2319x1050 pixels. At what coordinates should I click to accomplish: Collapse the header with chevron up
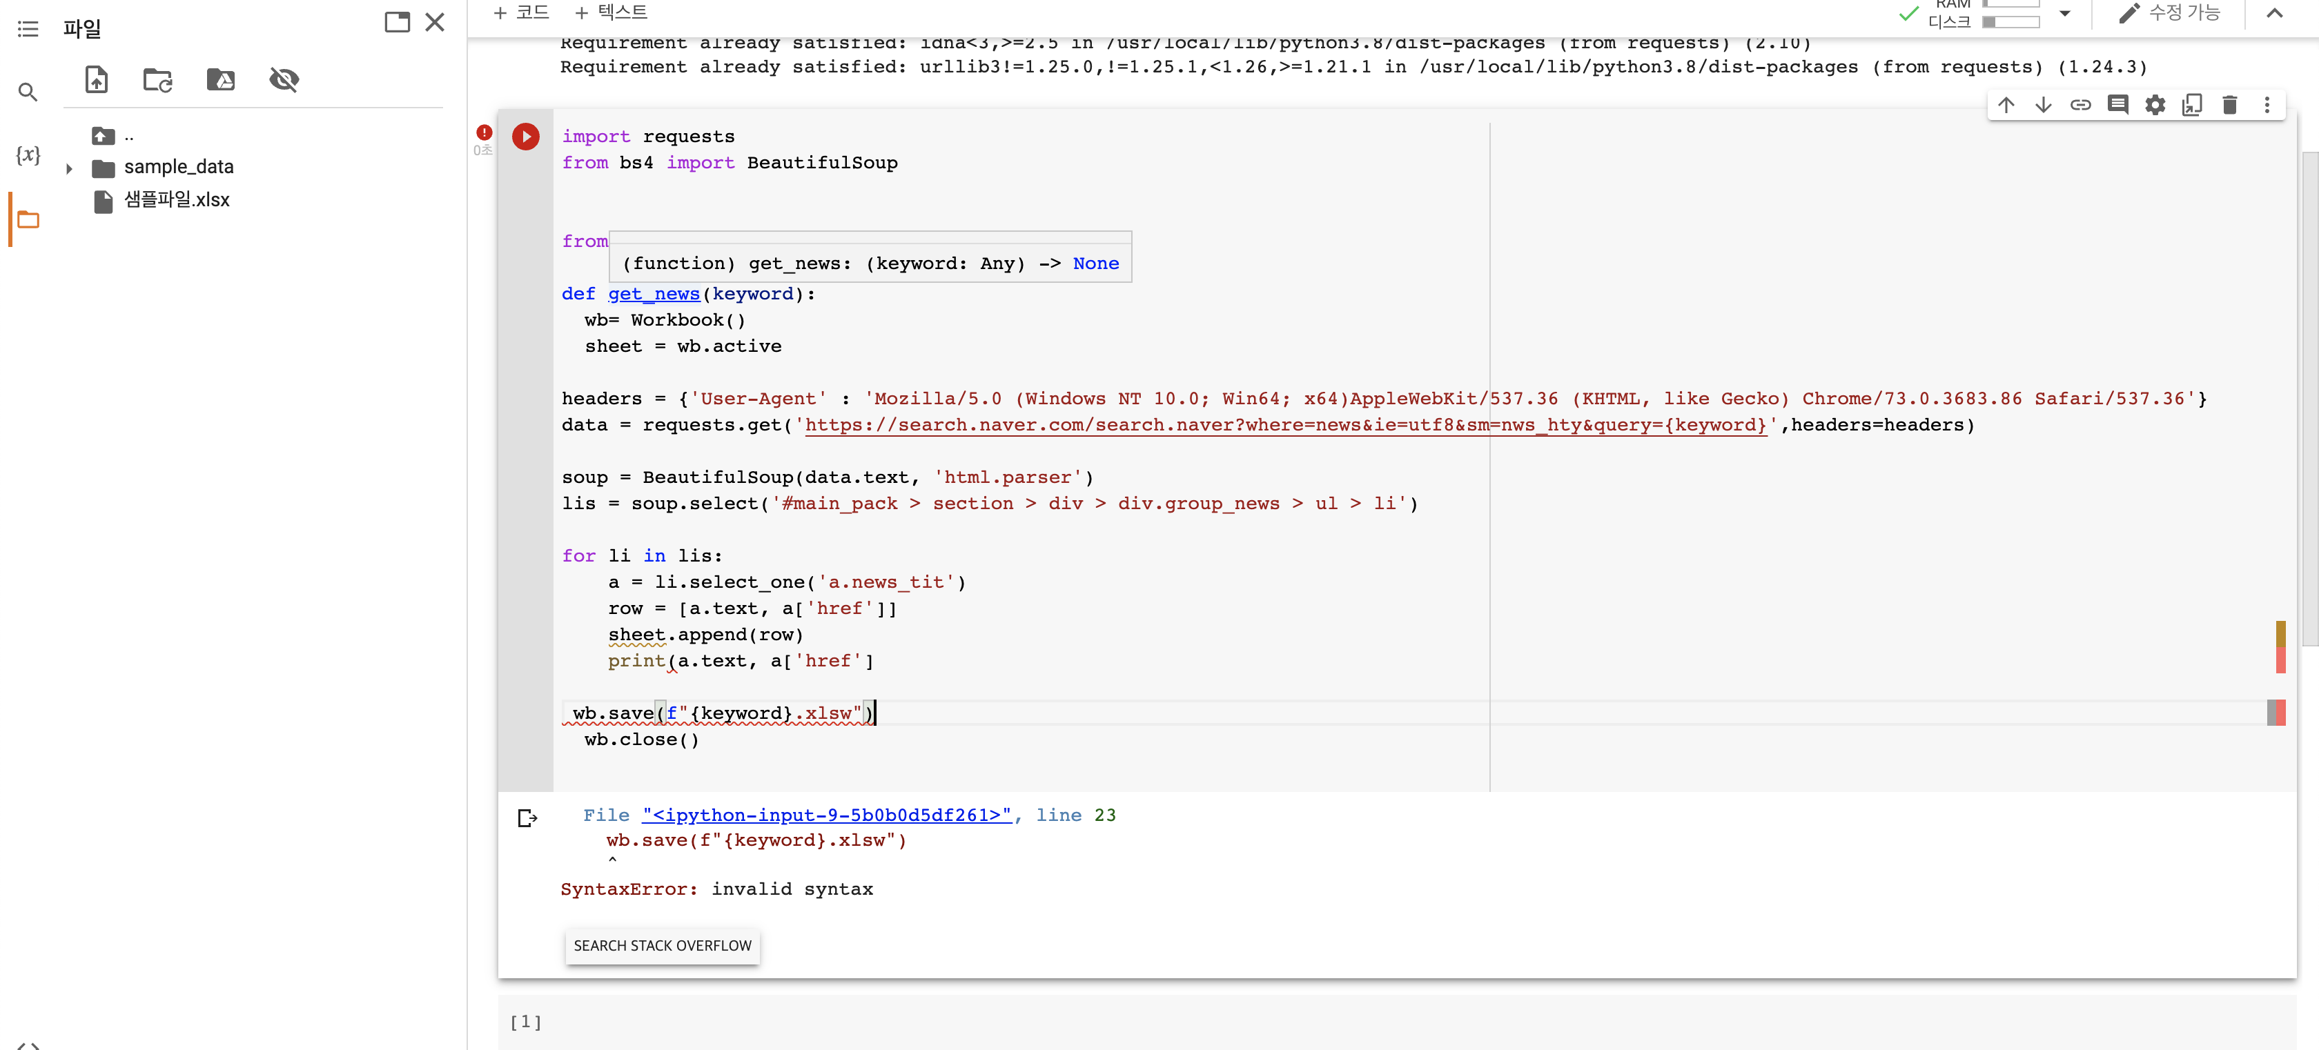[x=2274, y=12]
